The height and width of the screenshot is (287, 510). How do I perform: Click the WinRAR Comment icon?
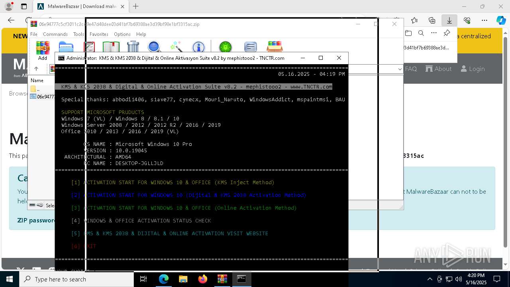click(x=250, y=47)
